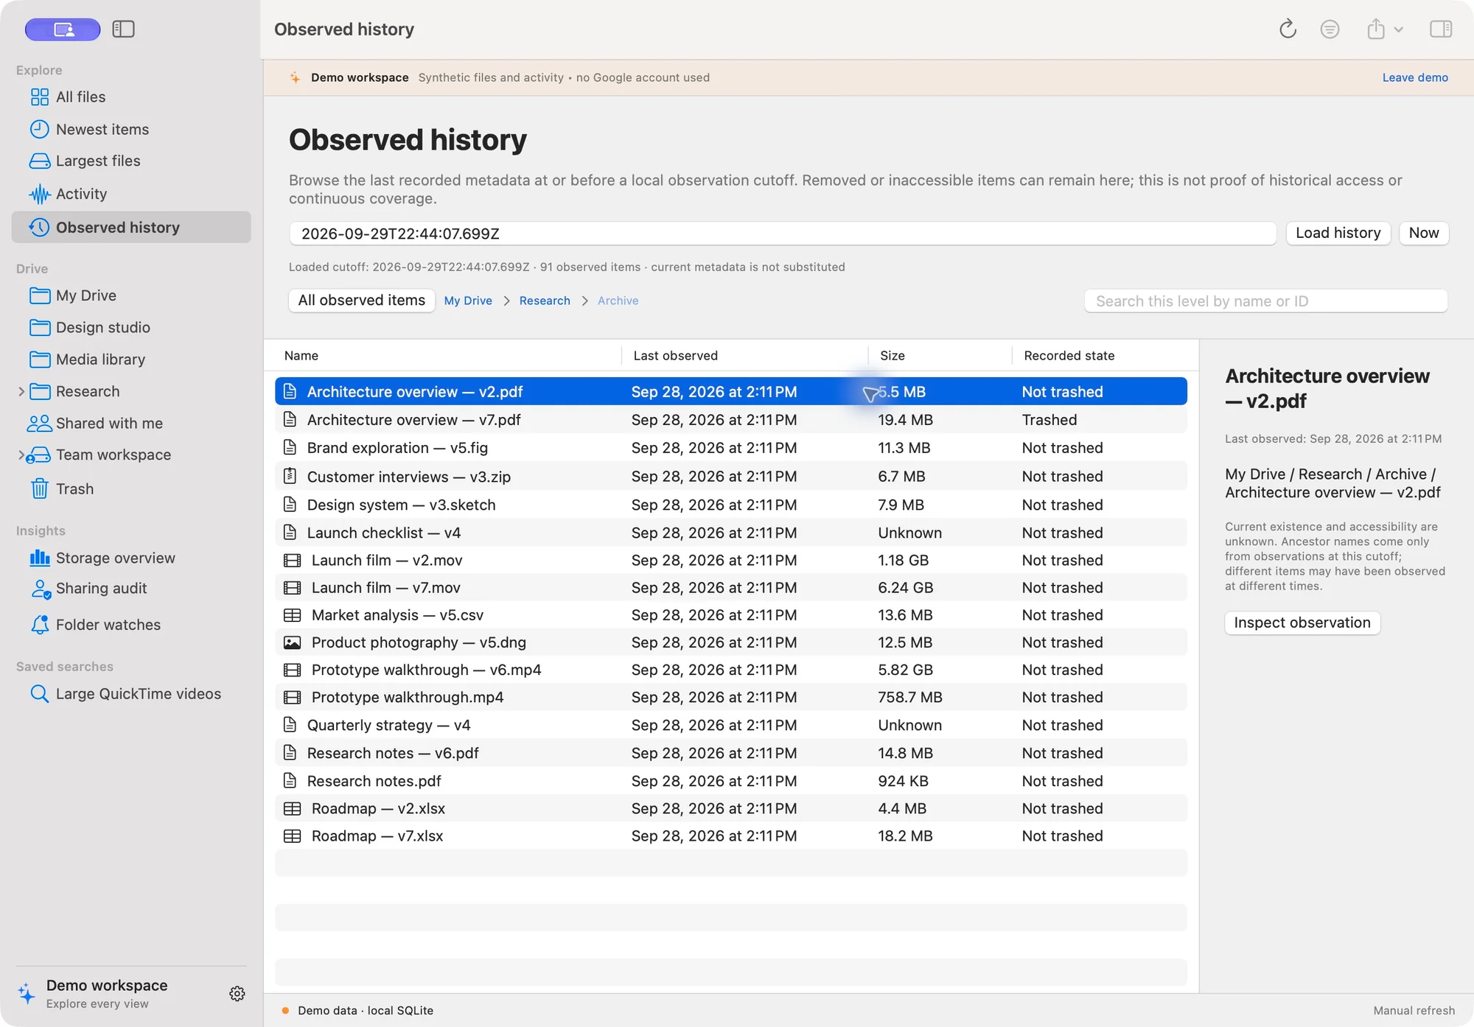1474x1027 pixels.
Task: Click the Storage overview chart icon
Action: pos(39,558)
